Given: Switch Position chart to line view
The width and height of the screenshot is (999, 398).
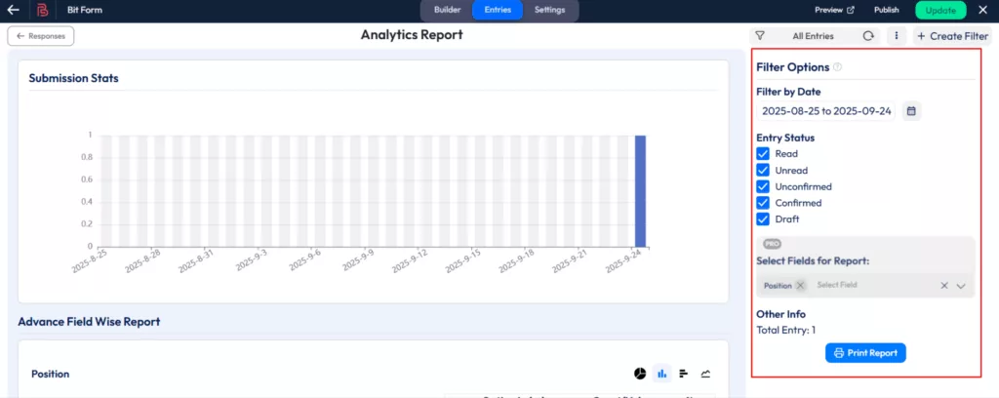Looking at the screenshot, I should pos(705,374).
